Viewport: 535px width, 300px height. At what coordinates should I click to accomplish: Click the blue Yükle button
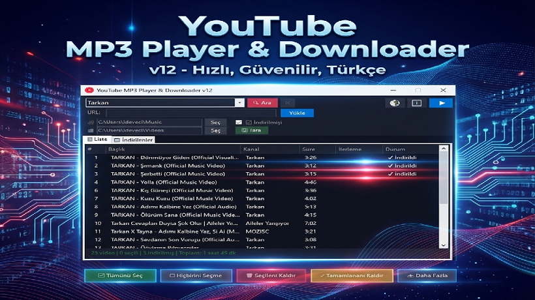pos(297,113)
